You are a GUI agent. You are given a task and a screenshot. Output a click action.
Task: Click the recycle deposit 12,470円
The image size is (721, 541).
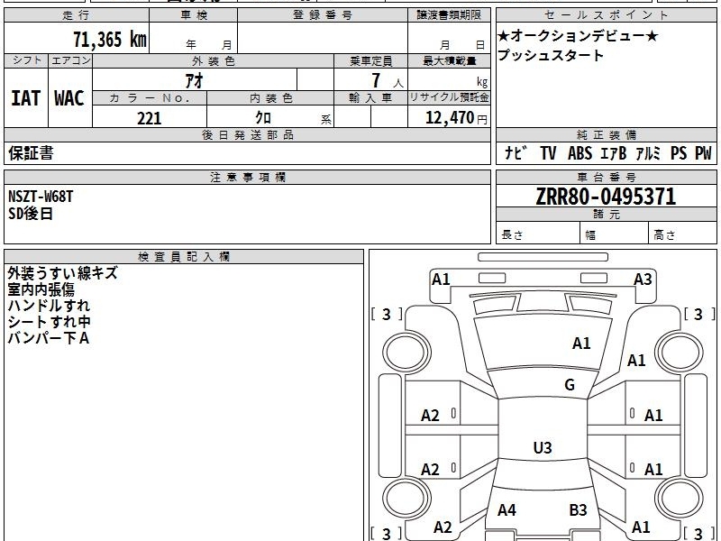[x=456, y=118]
